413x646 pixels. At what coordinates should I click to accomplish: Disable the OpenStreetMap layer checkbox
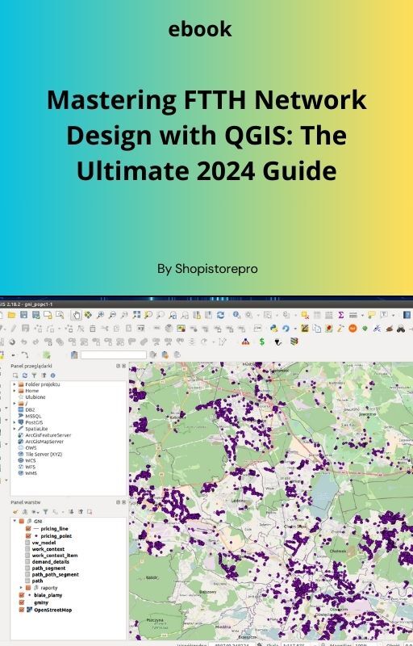point(22,610)
